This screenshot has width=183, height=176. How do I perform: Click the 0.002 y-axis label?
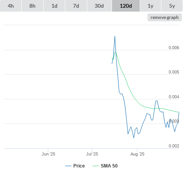pyautogui.click(x=174, y=146)
